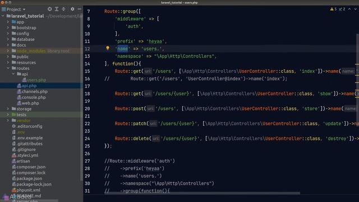Click 'heyaa' prefix value on line 11

point(155,42)
